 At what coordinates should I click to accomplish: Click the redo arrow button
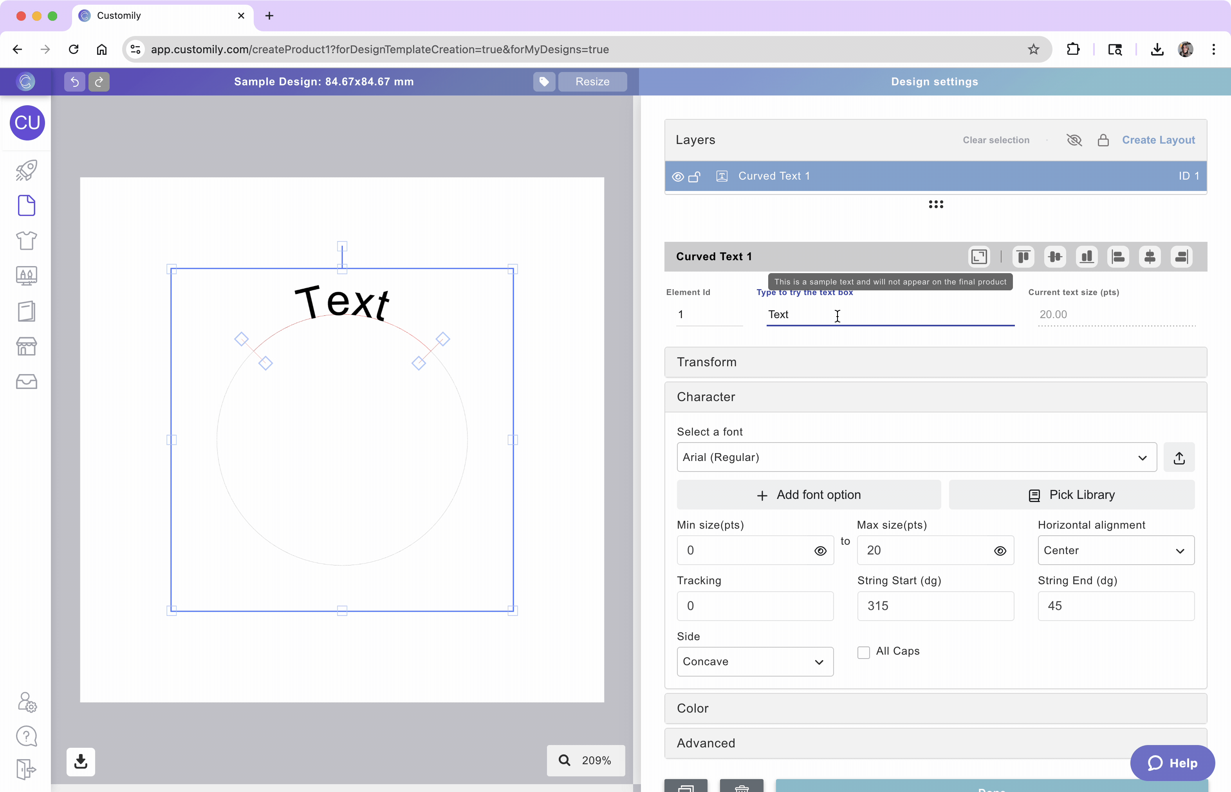coord(99,82)
